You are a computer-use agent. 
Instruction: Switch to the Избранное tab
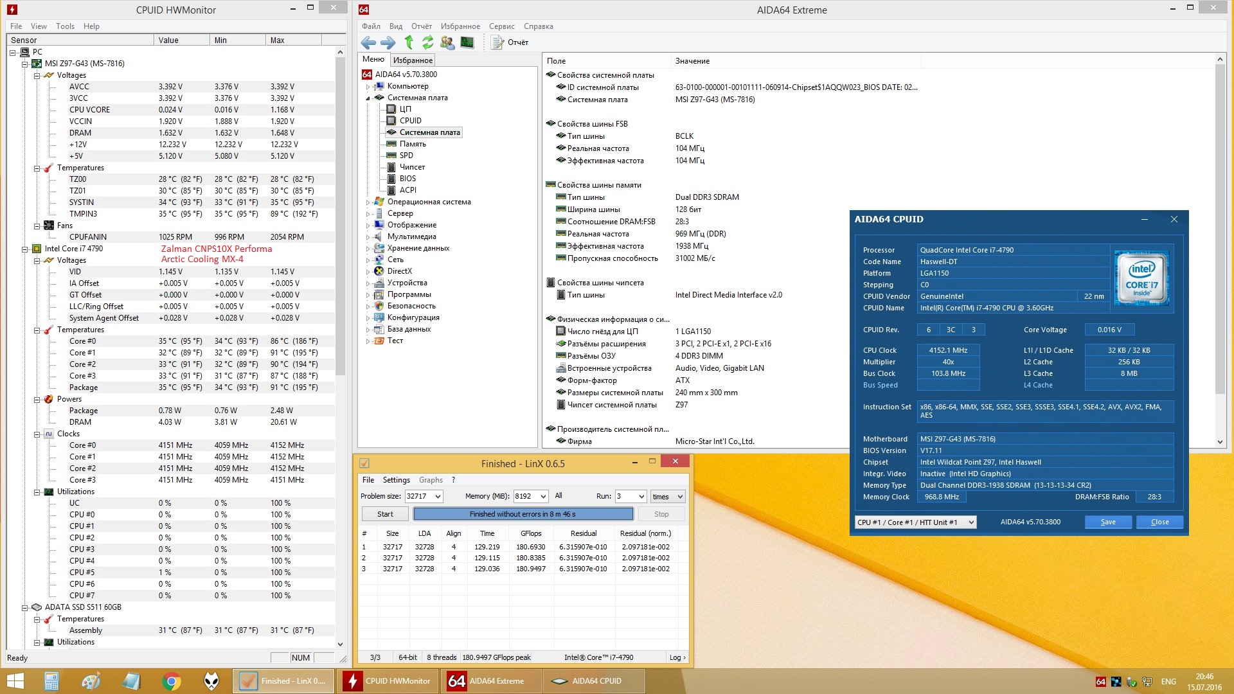[x=413, y=60]
